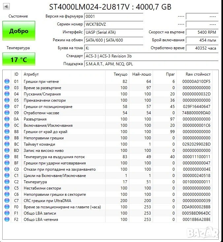Click the green 17 °C temperature button
This screenshot has height=242, width=223.
click(19, 60)
